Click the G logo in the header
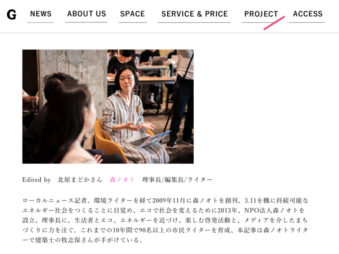The height and width of the screenshot is (254, 339). pyautogui.click(x=11, y=15)
